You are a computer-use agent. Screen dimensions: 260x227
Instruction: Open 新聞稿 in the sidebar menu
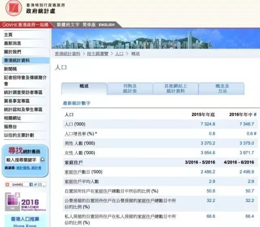pyautogui.click(x=10, y=69)
